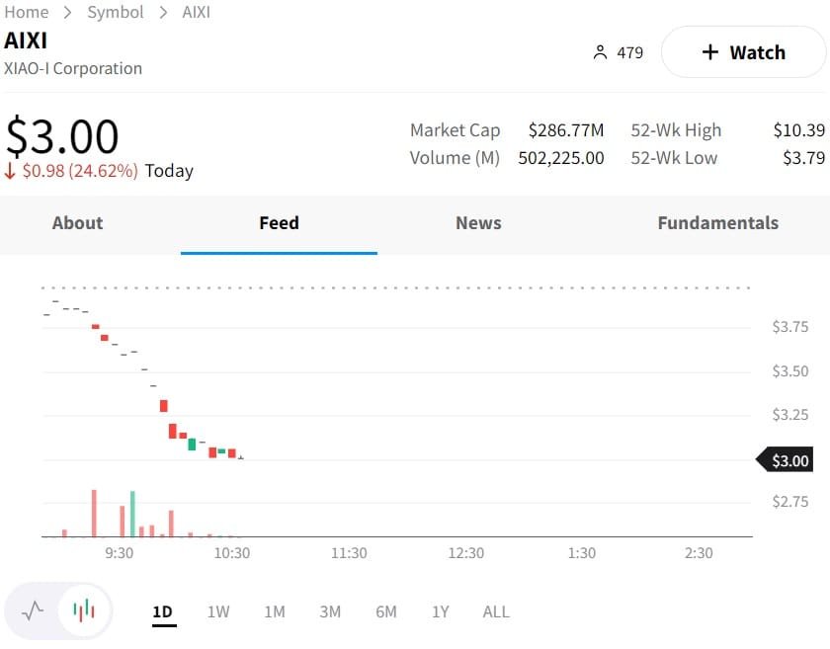The height and width of the screenshot is (649, 830).
Task: Switch to candlestick chart view
Action: point(85,610)
